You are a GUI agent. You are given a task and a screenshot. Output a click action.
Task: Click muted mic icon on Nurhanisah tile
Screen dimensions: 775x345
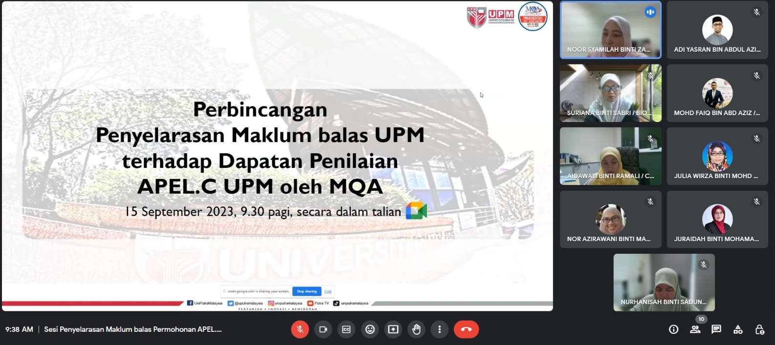click(x=703, y=264)
